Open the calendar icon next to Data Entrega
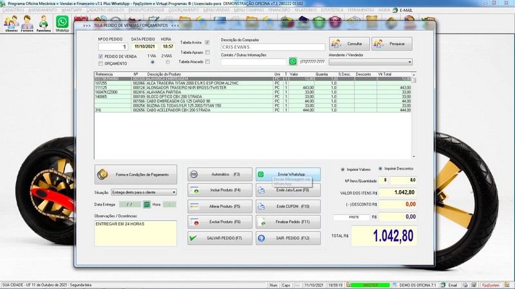515x289 pixels. pyautogui.click(x=147, y=204)
